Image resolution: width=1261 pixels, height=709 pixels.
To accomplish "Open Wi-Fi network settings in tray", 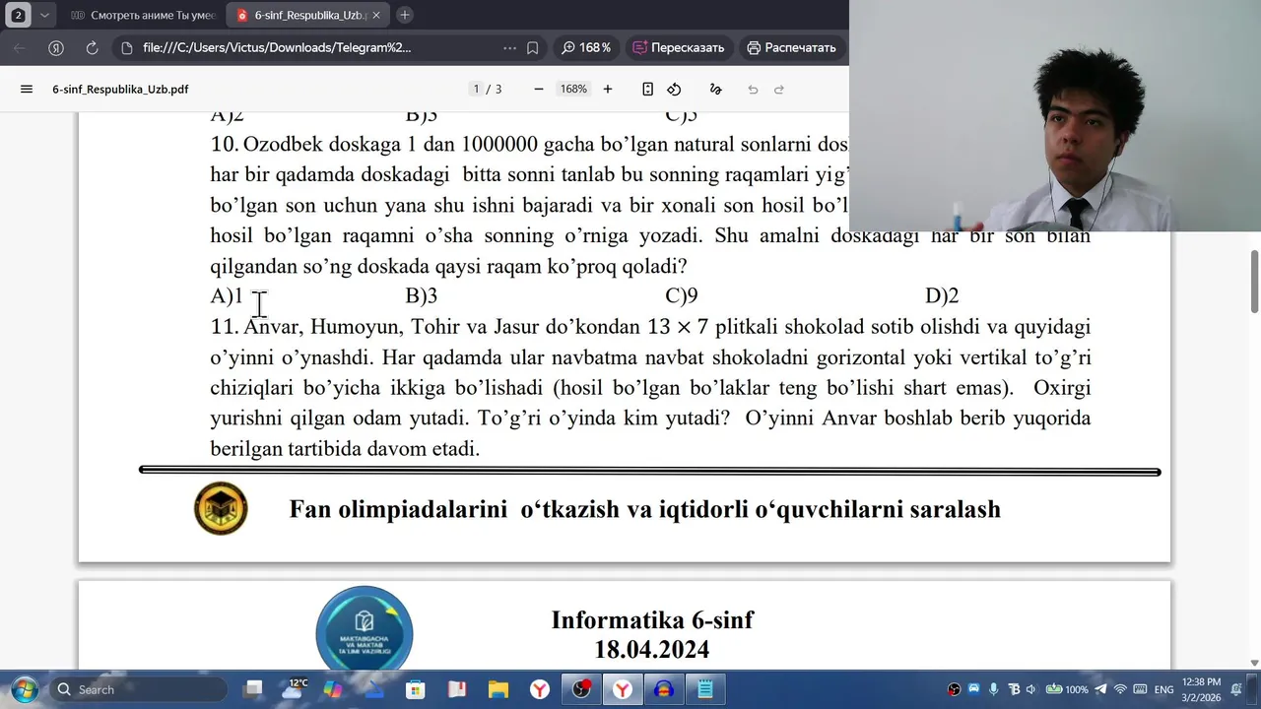I will [x=1120, y=689].
